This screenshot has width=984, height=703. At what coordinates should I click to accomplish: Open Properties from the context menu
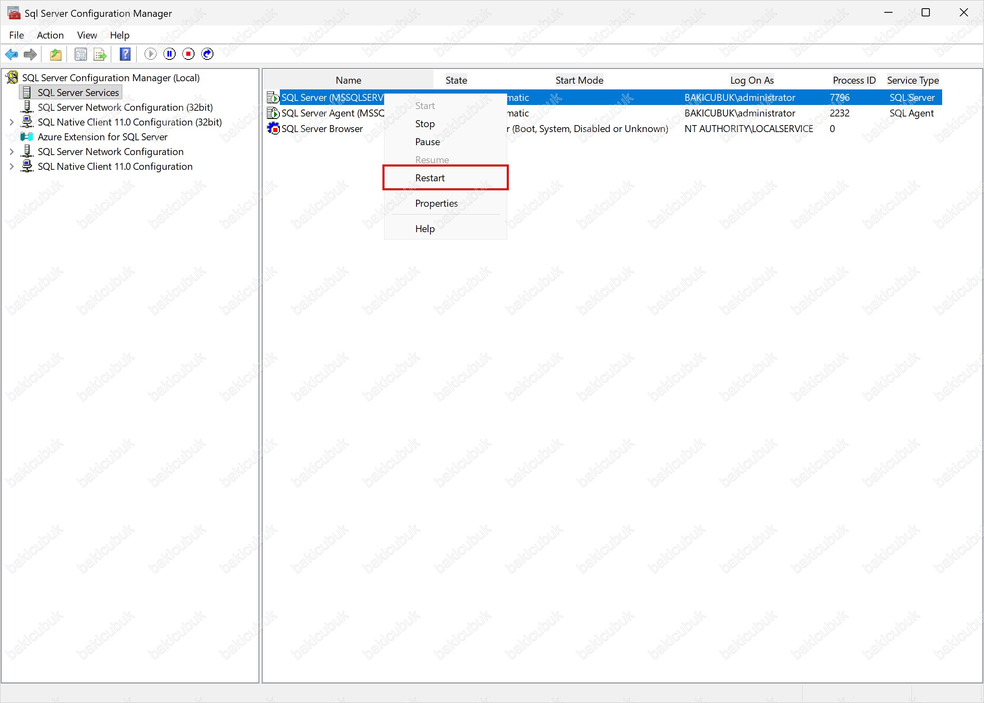(436, 203)
